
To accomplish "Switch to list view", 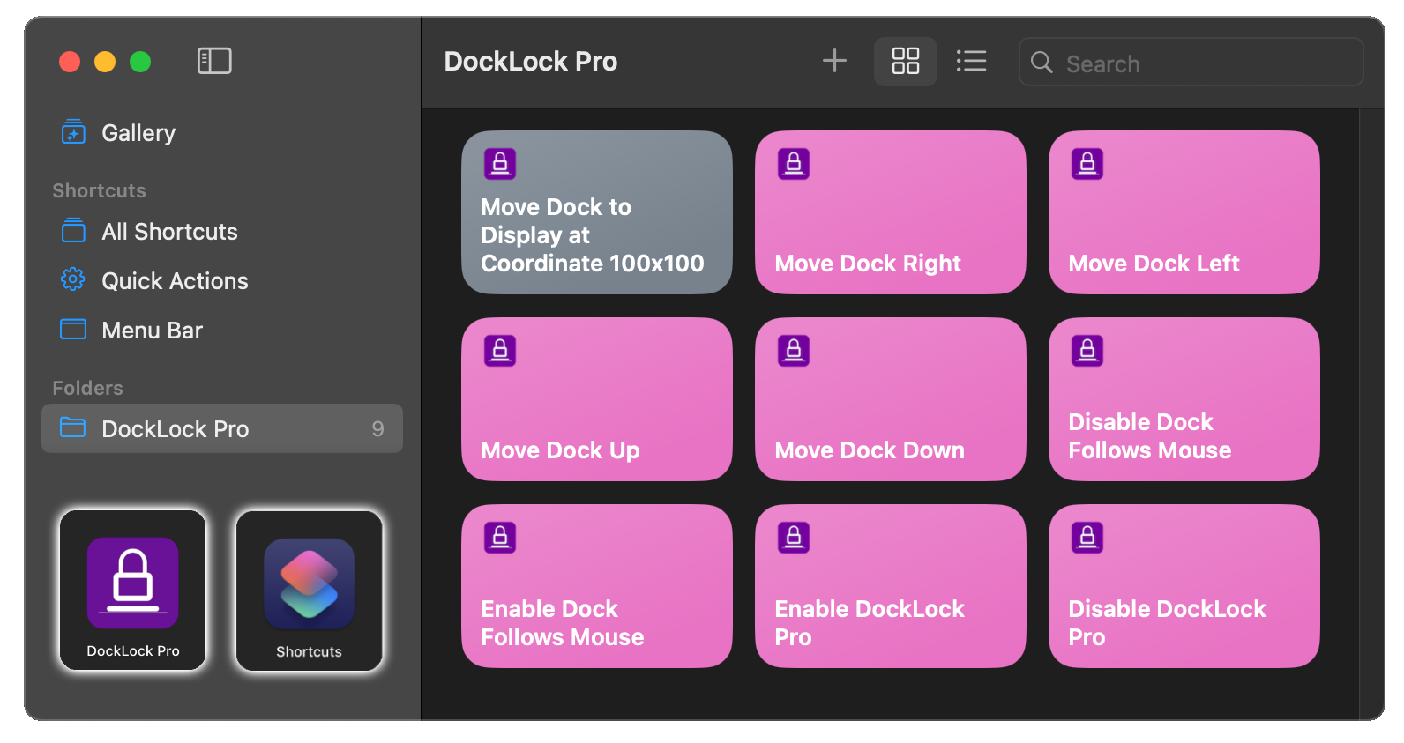I will click(x=971, y=61).
